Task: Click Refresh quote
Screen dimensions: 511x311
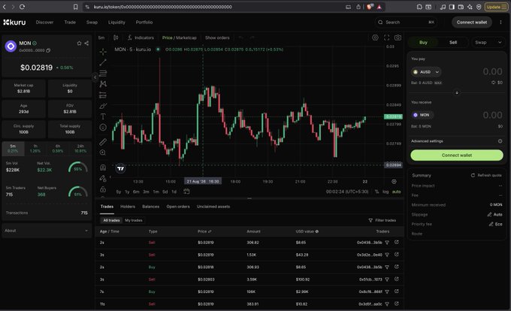Action: pos(486,175)
